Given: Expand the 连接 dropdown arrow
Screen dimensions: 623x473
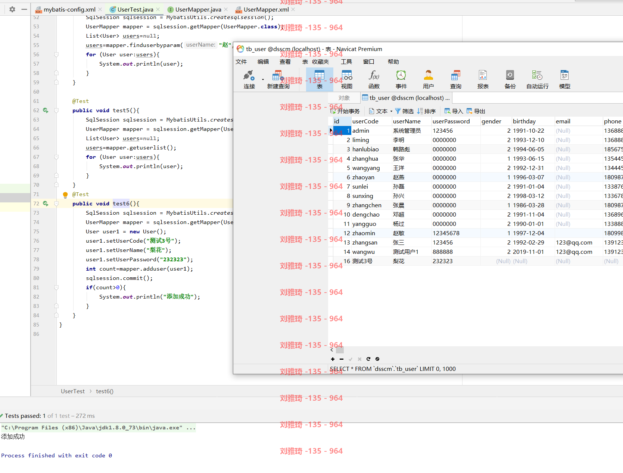Looking at the screenshot, I should pos(263,79).
